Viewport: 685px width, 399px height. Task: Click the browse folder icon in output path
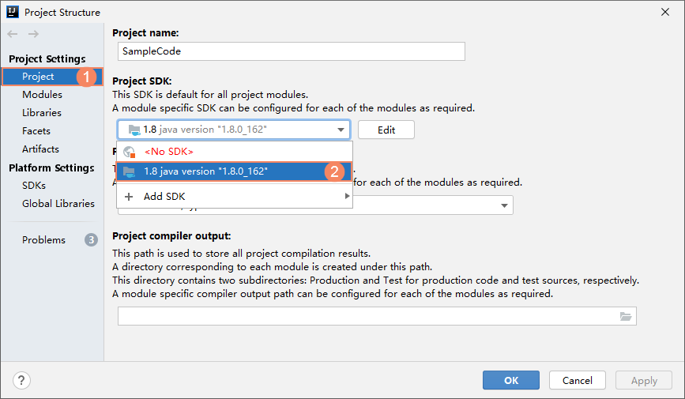[x=626, y=317]
